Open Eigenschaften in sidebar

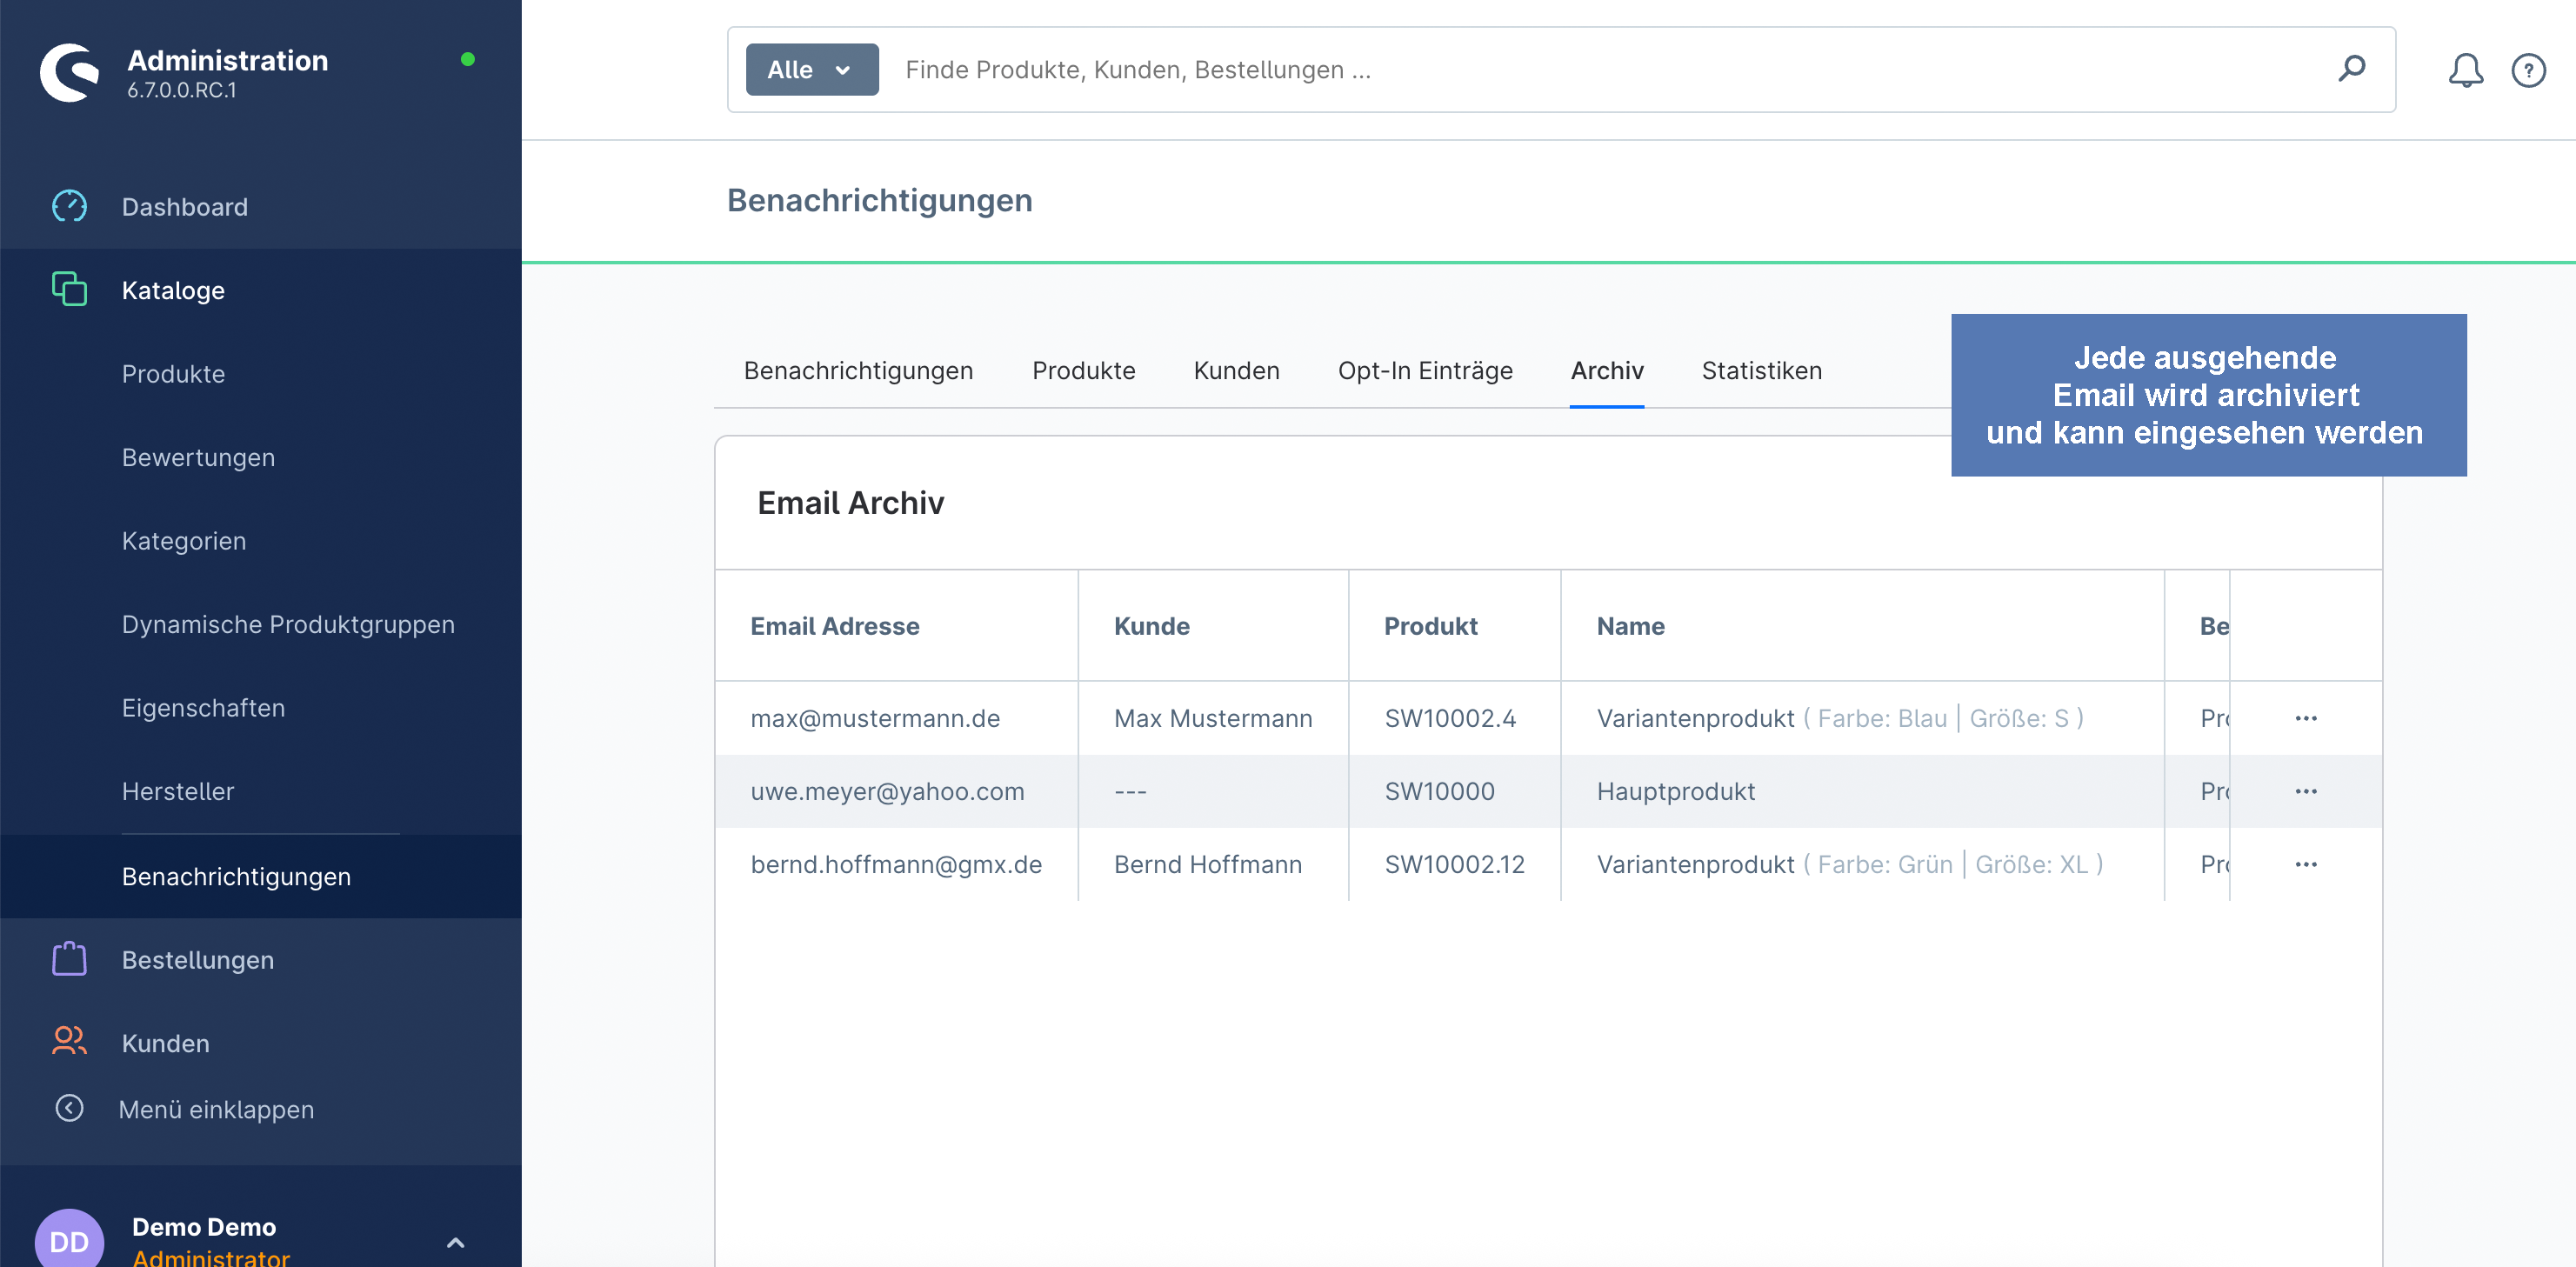pos(203,708)
